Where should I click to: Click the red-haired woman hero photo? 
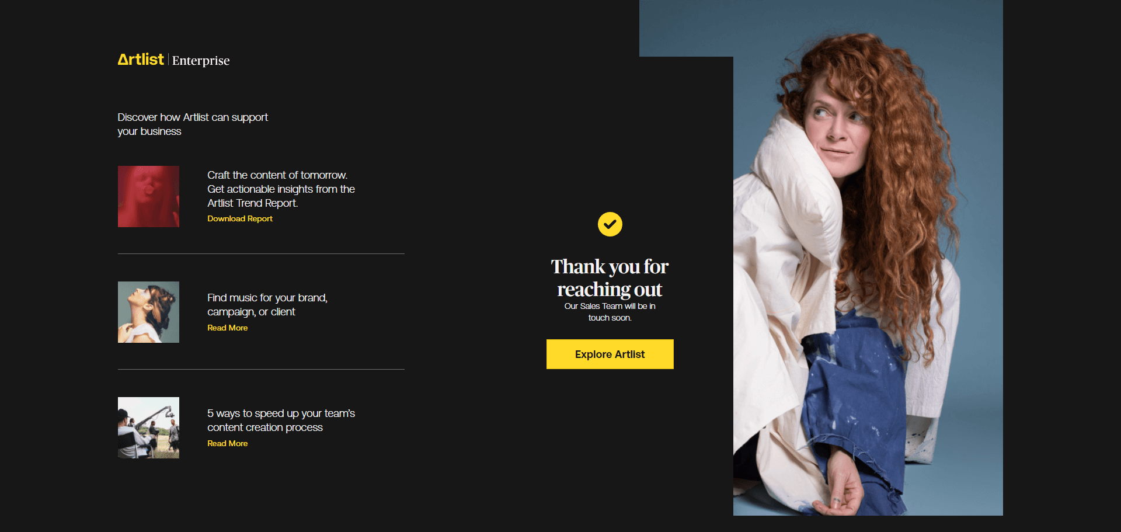(868, 258)
